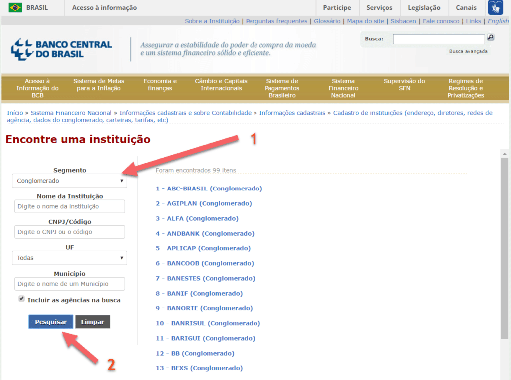
Task: Click the results list vertical scrollbar
Action: coord(504,247)
